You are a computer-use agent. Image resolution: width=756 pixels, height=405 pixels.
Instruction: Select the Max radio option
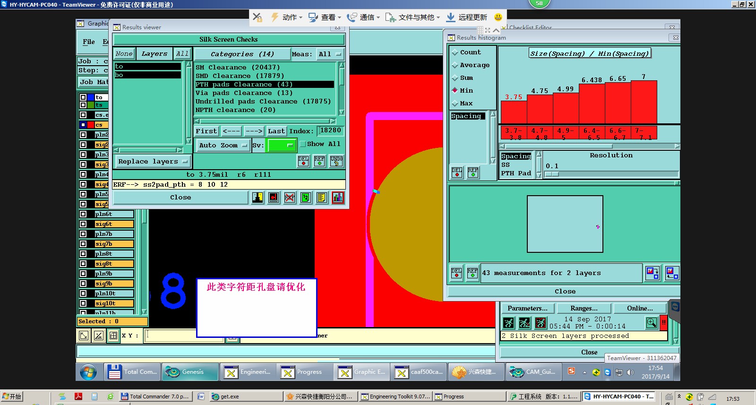[463, 103]
